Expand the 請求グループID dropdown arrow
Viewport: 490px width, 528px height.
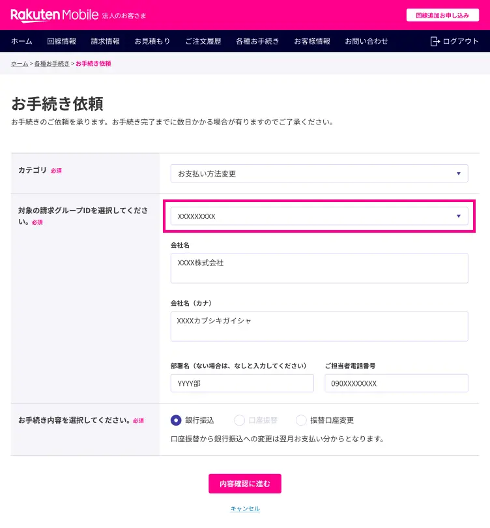[x=458, y=216]
